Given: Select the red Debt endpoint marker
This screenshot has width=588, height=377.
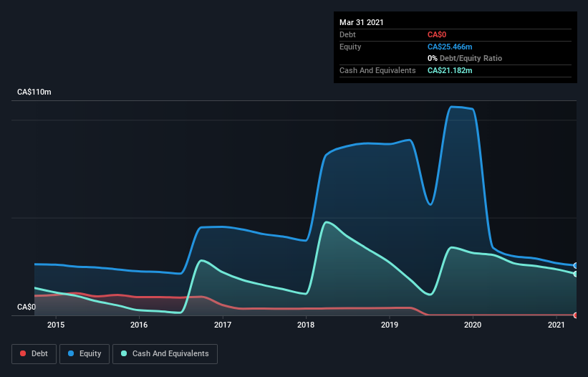Looking at the screenshot, I should [x=576, y=315].
